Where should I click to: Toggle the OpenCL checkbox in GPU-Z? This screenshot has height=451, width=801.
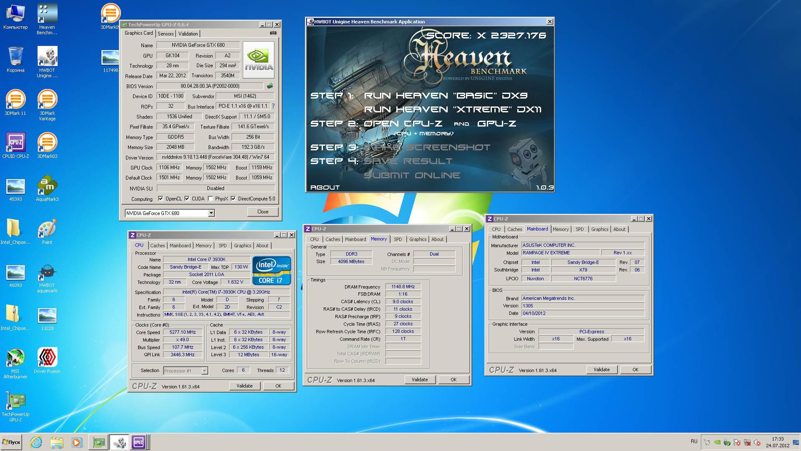click(x=161, y=199)
